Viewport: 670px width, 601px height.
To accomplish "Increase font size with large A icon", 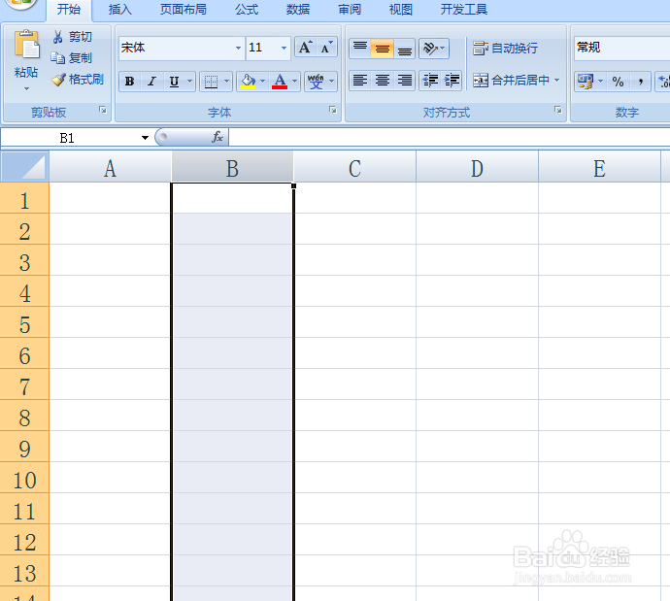I will point(306,48).
